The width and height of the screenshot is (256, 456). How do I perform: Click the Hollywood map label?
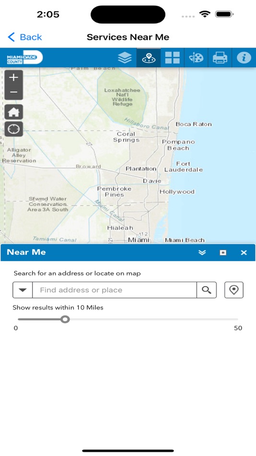point(177,192)
